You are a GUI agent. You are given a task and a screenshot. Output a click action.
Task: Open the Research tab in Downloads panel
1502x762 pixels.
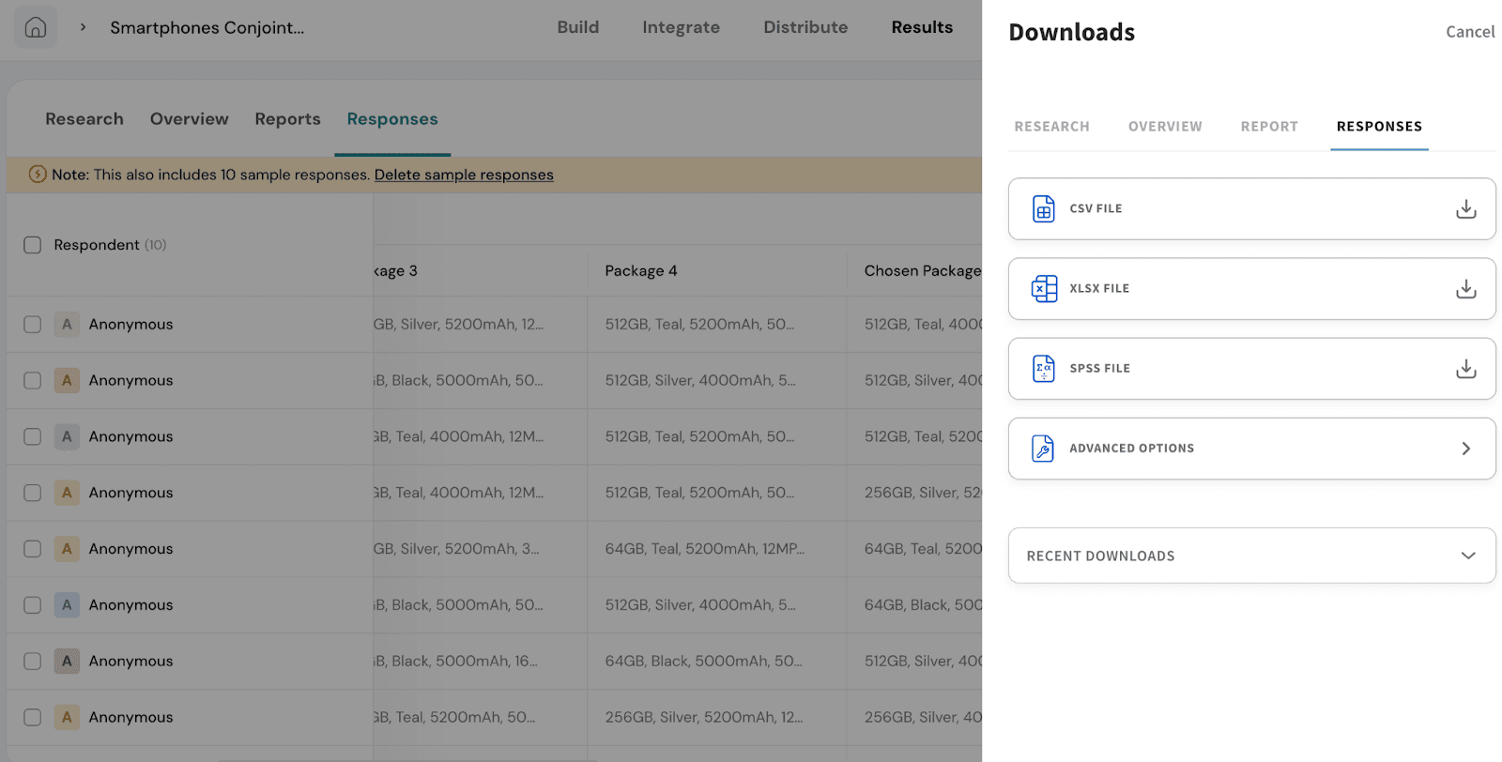[1051, 127]
